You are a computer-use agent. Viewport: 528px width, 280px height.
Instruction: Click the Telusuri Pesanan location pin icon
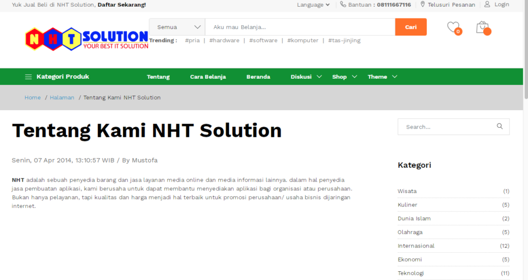click(x=423, y=5)
